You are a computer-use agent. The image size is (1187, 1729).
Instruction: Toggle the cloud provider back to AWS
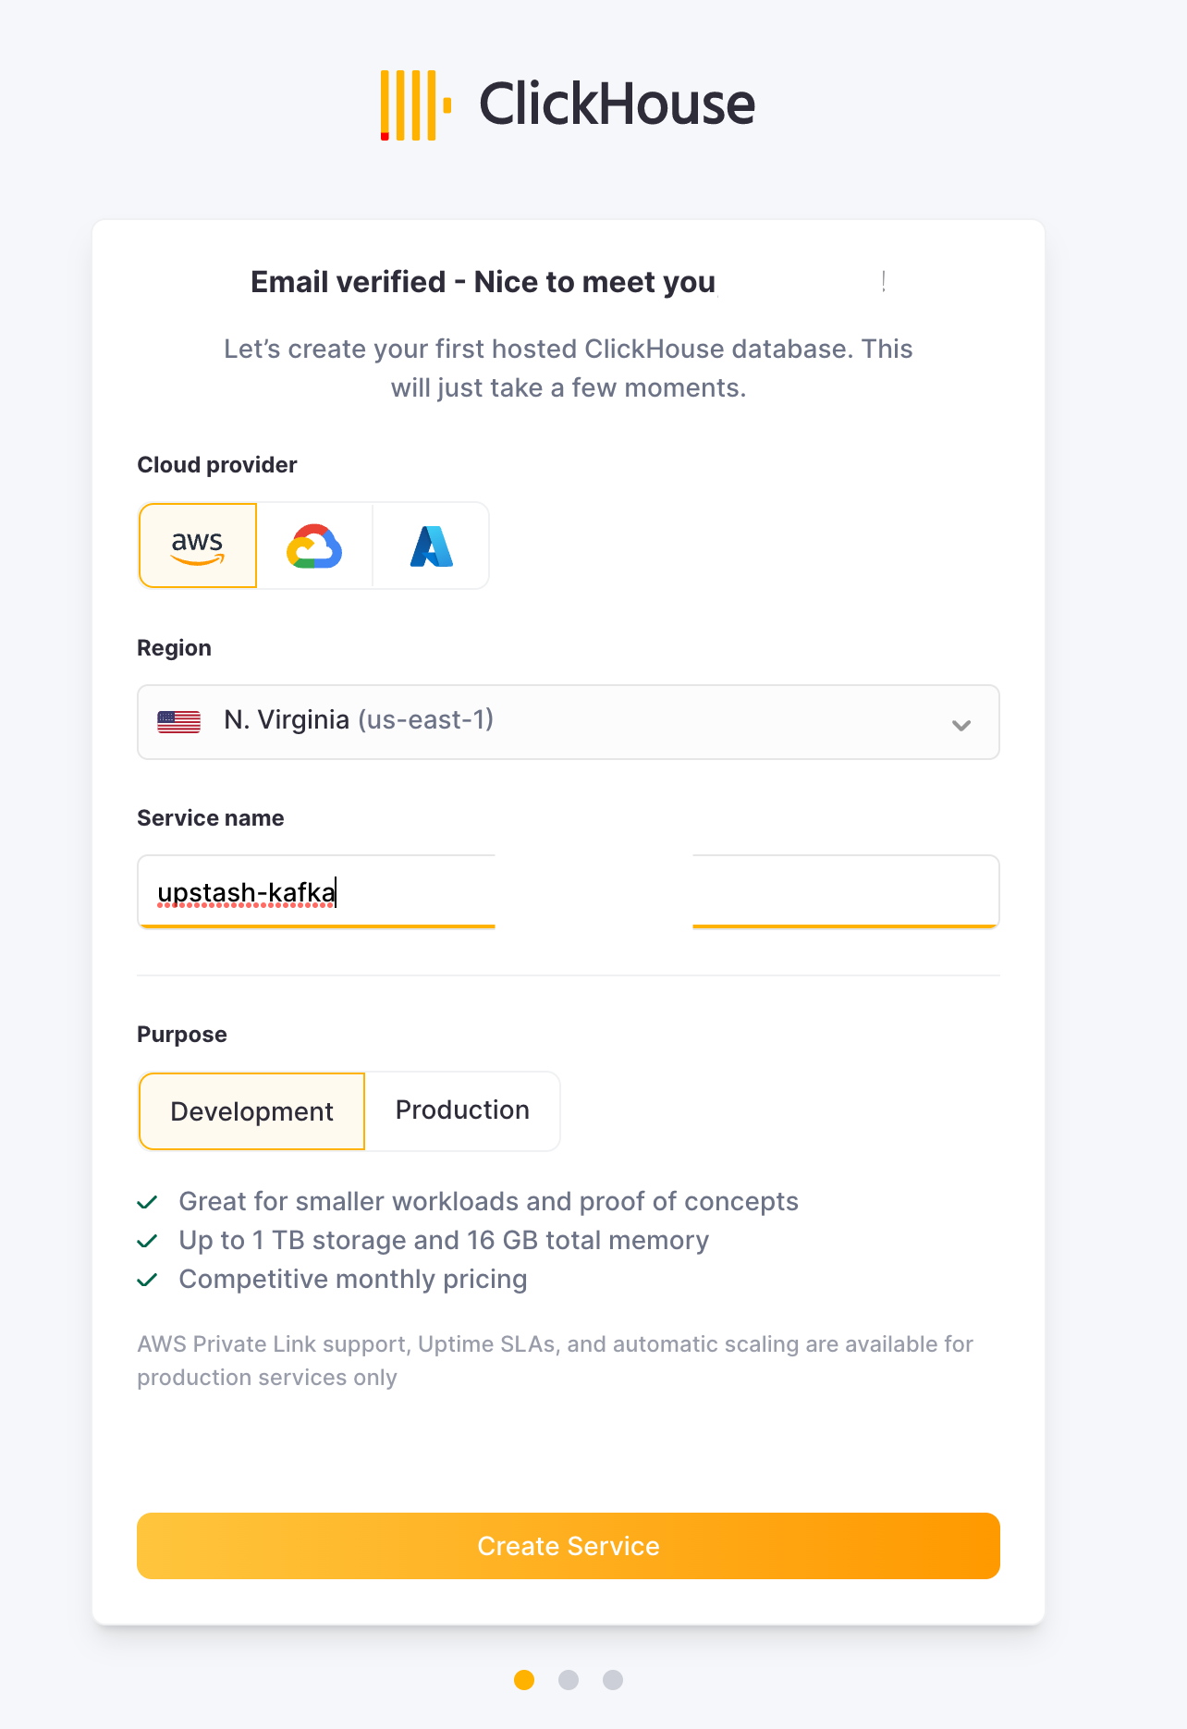tap(197, 546)
